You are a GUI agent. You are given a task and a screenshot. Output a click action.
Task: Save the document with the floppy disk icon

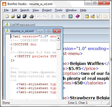19,16
